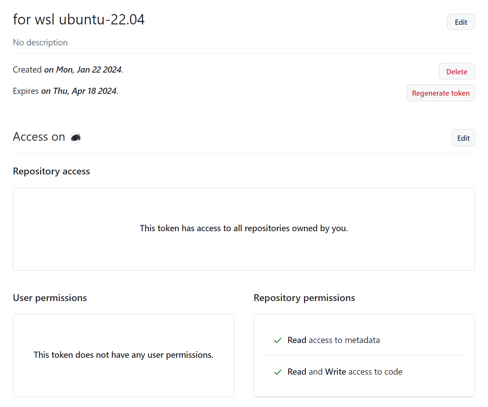Click the obscured organization avatar icon
488x407 pixels.
coord(75,137)
